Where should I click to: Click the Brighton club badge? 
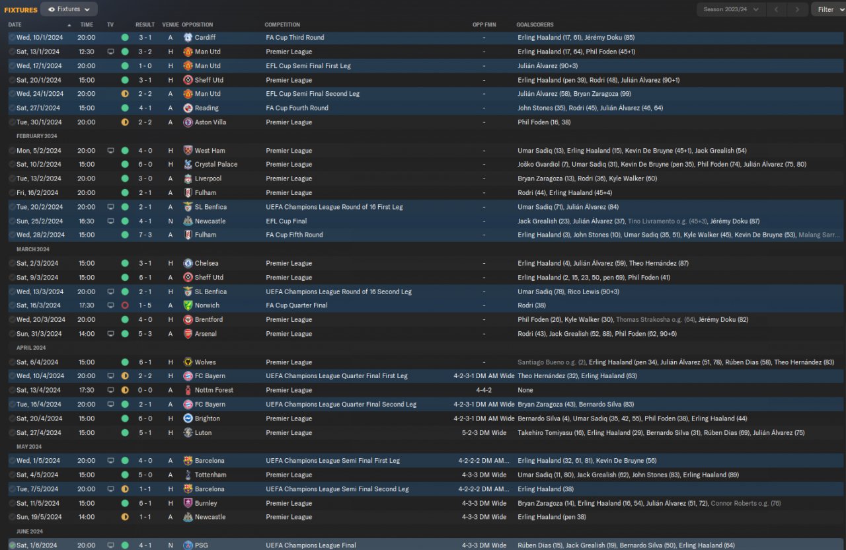tap(188, 418)
